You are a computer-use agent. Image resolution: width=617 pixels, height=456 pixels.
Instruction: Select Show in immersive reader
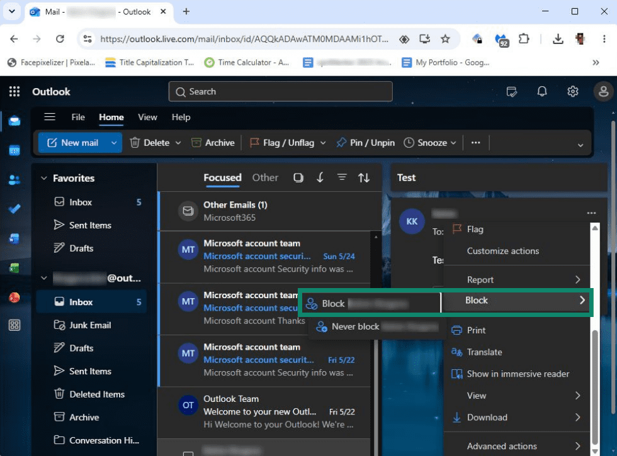pyautogui.click(x=517, y=374)
